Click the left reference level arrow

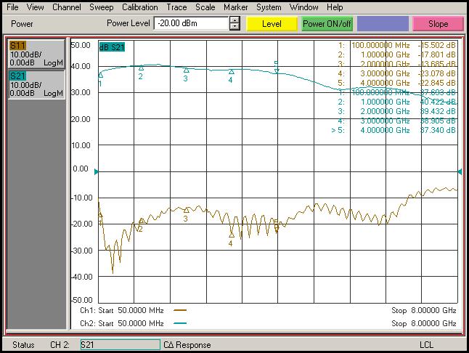pyautogui.click(x=96, y=171)
